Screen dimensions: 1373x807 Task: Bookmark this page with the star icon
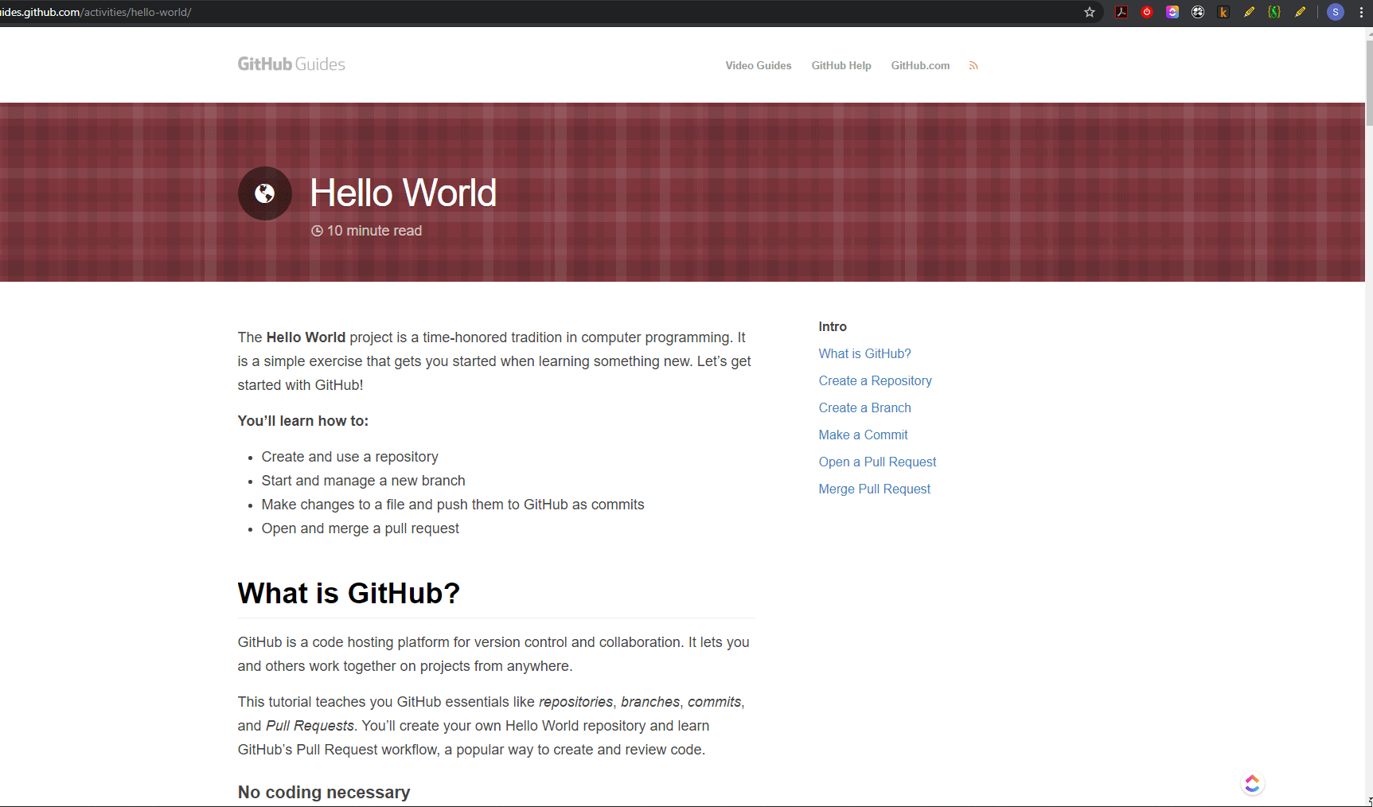1090,12
